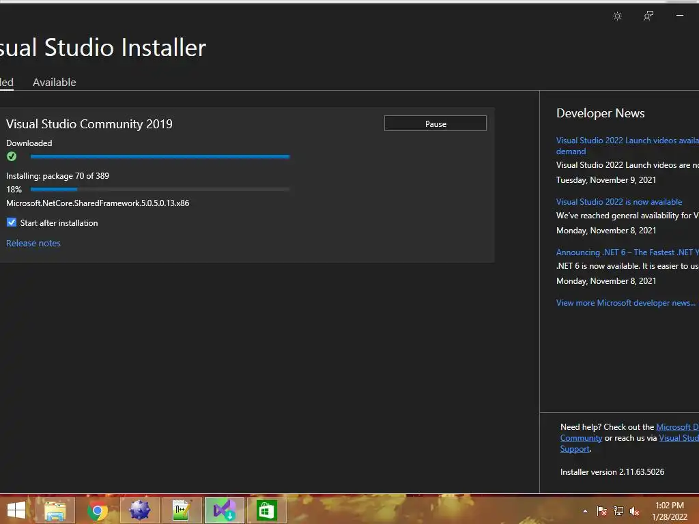Screen dimensions: 699x524
Task: Open the blue spiky ball app in taskbar
Action: point(139,510)
